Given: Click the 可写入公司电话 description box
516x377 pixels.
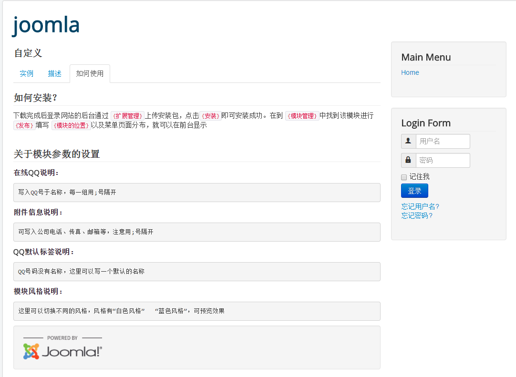Looking at the screenshot, I should click(x=197, y=232).
